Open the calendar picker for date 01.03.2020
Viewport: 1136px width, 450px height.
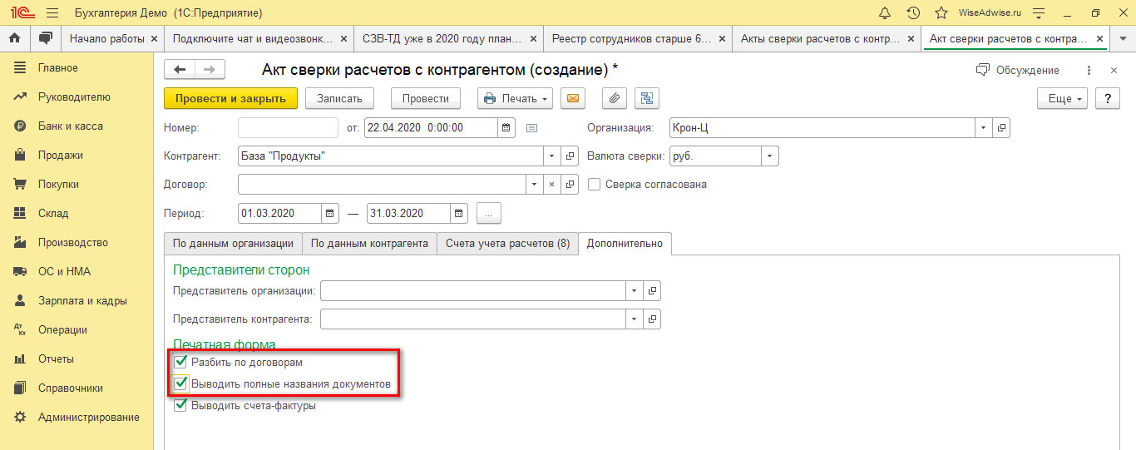(330, 214)
